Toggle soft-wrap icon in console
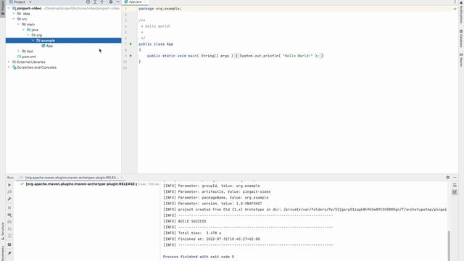The height and width of the screenshot is (261, 464). coord(455,186)
